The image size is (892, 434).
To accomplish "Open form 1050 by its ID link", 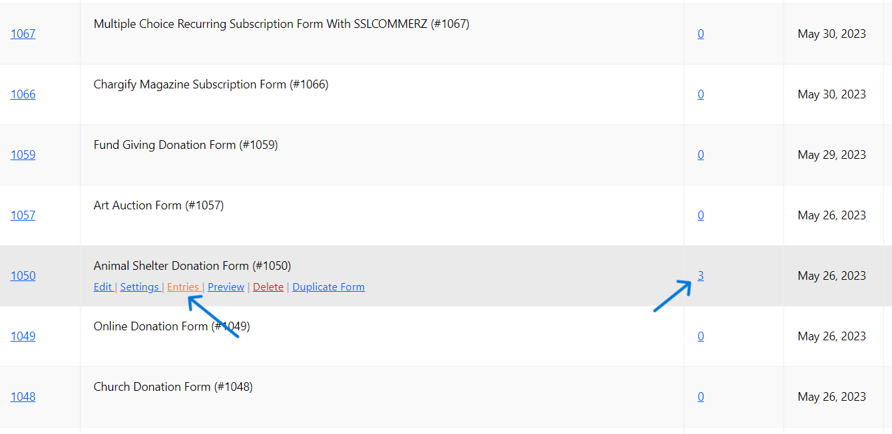I will [23, 275].
